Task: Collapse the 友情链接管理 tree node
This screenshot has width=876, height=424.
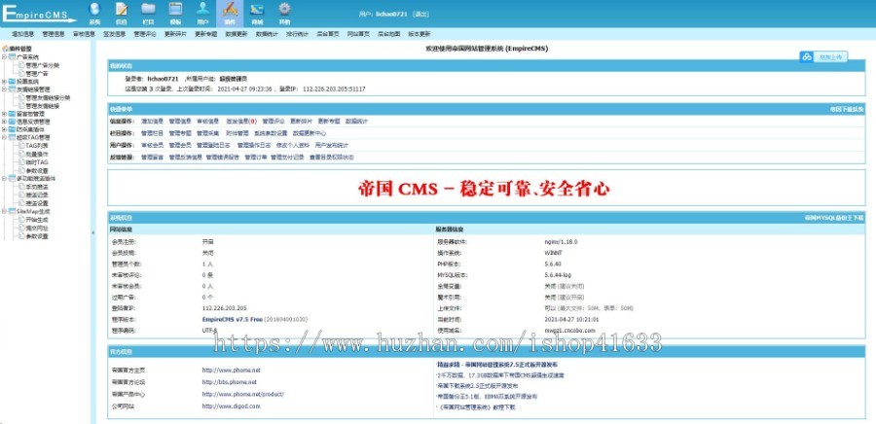Action: [x=5, y=89]
